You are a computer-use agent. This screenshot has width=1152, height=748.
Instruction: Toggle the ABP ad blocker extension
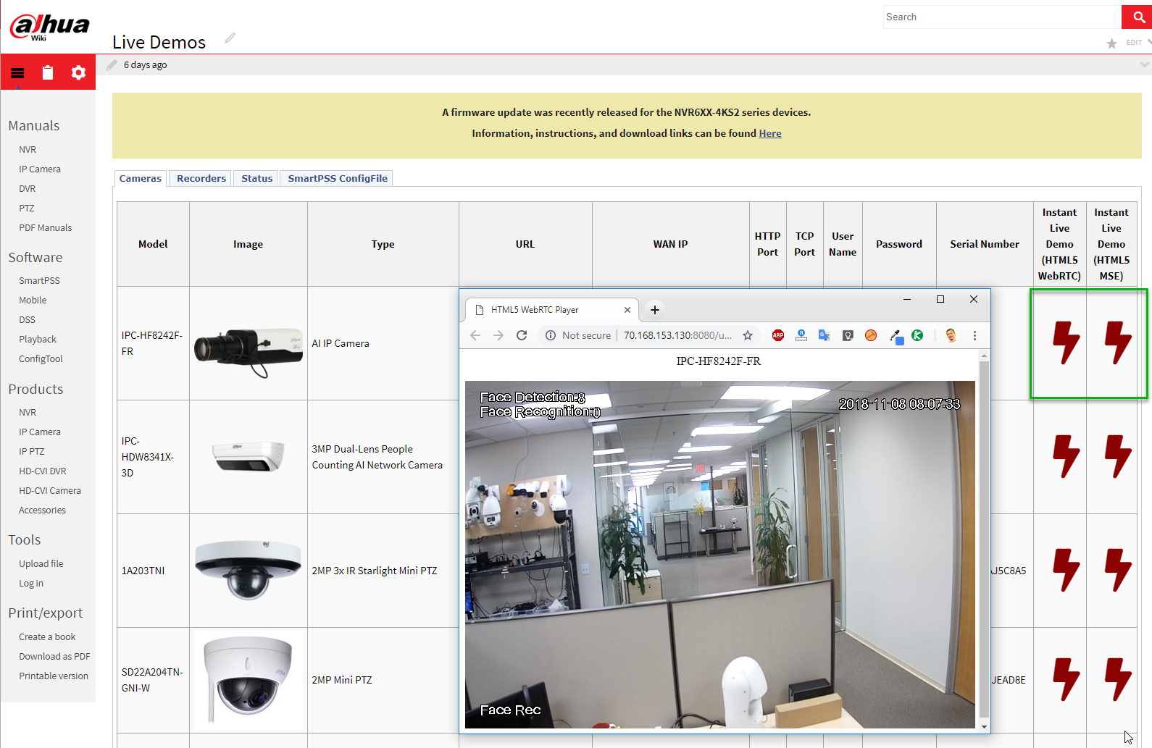(778, 335)
